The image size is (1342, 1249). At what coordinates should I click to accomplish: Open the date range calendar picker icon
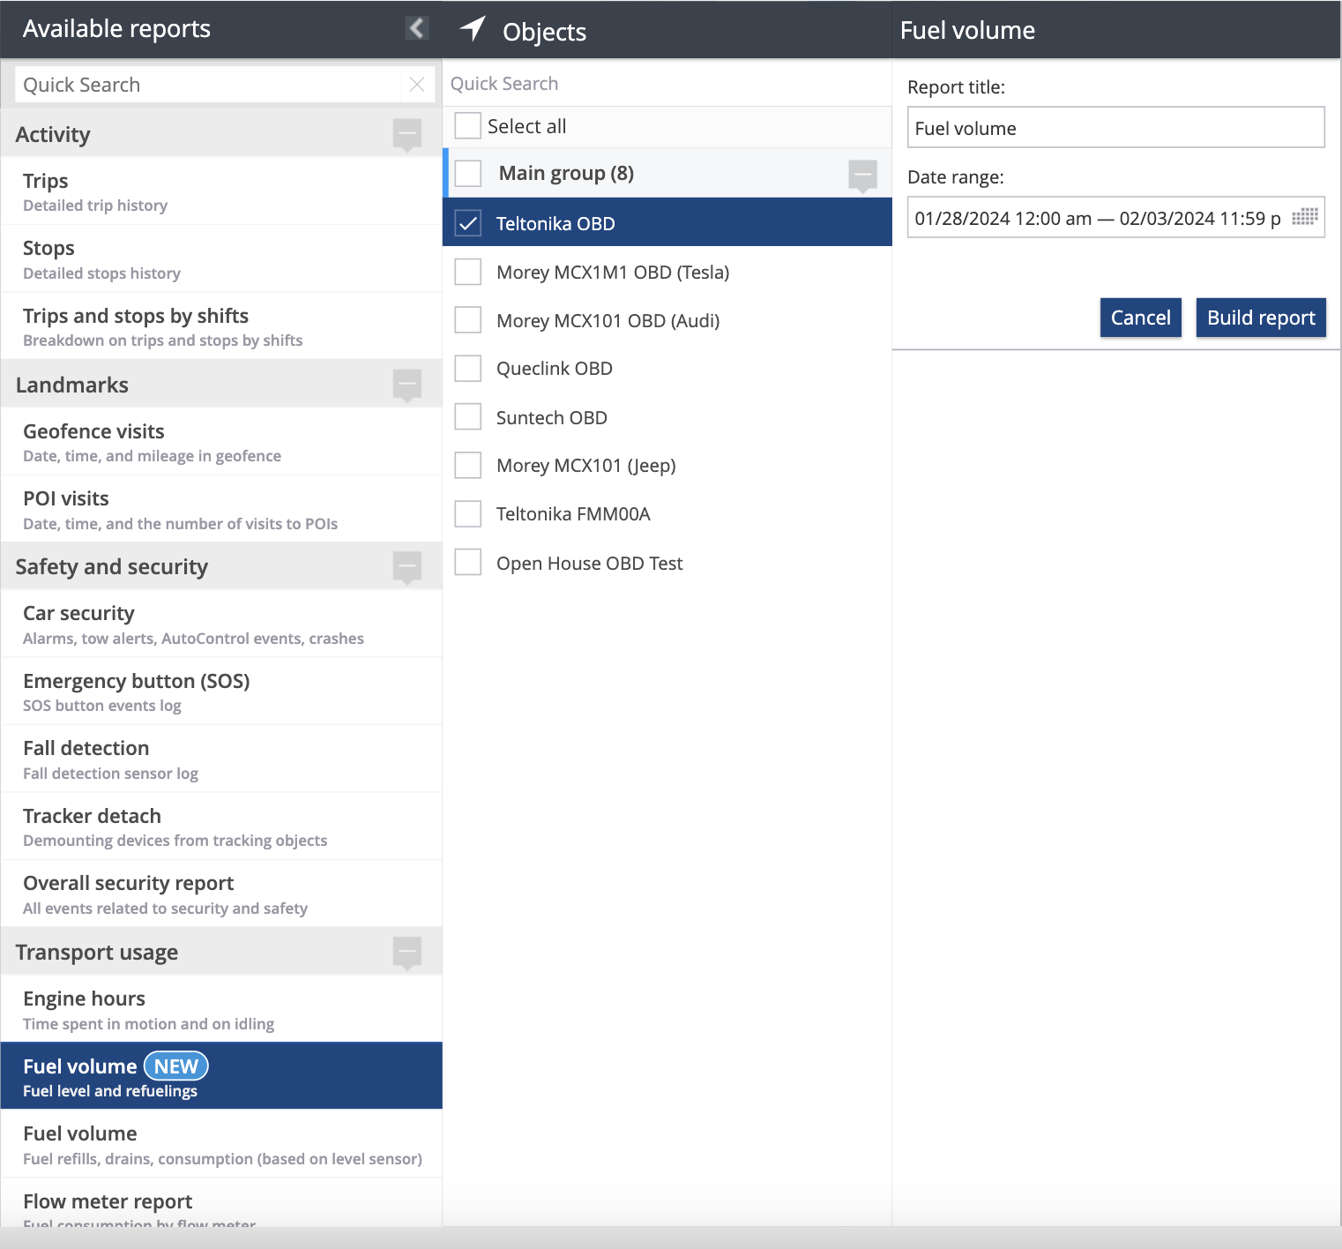point(1305,217)
